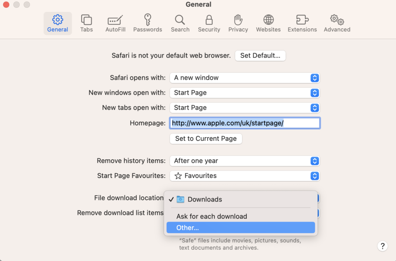Viewport: 396px width, 261px height.
Task: Choose Other… in the location menu
Action: point(241,228)
